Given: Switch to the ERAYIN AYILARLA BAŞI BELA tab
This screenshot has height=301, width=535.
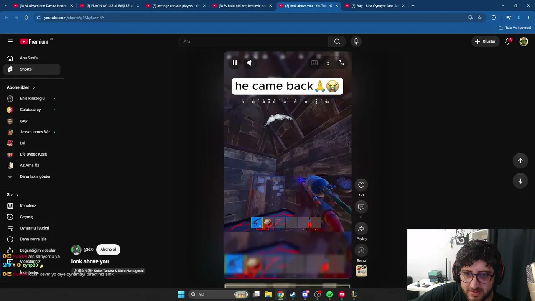Looking at the screenshot, I should 110,6.
